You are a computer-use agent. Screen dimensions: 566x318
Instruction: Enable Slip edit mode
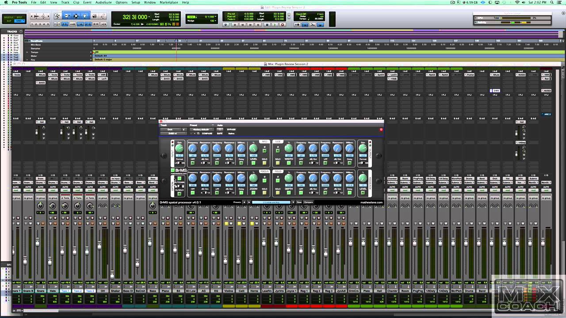[8, 21]
